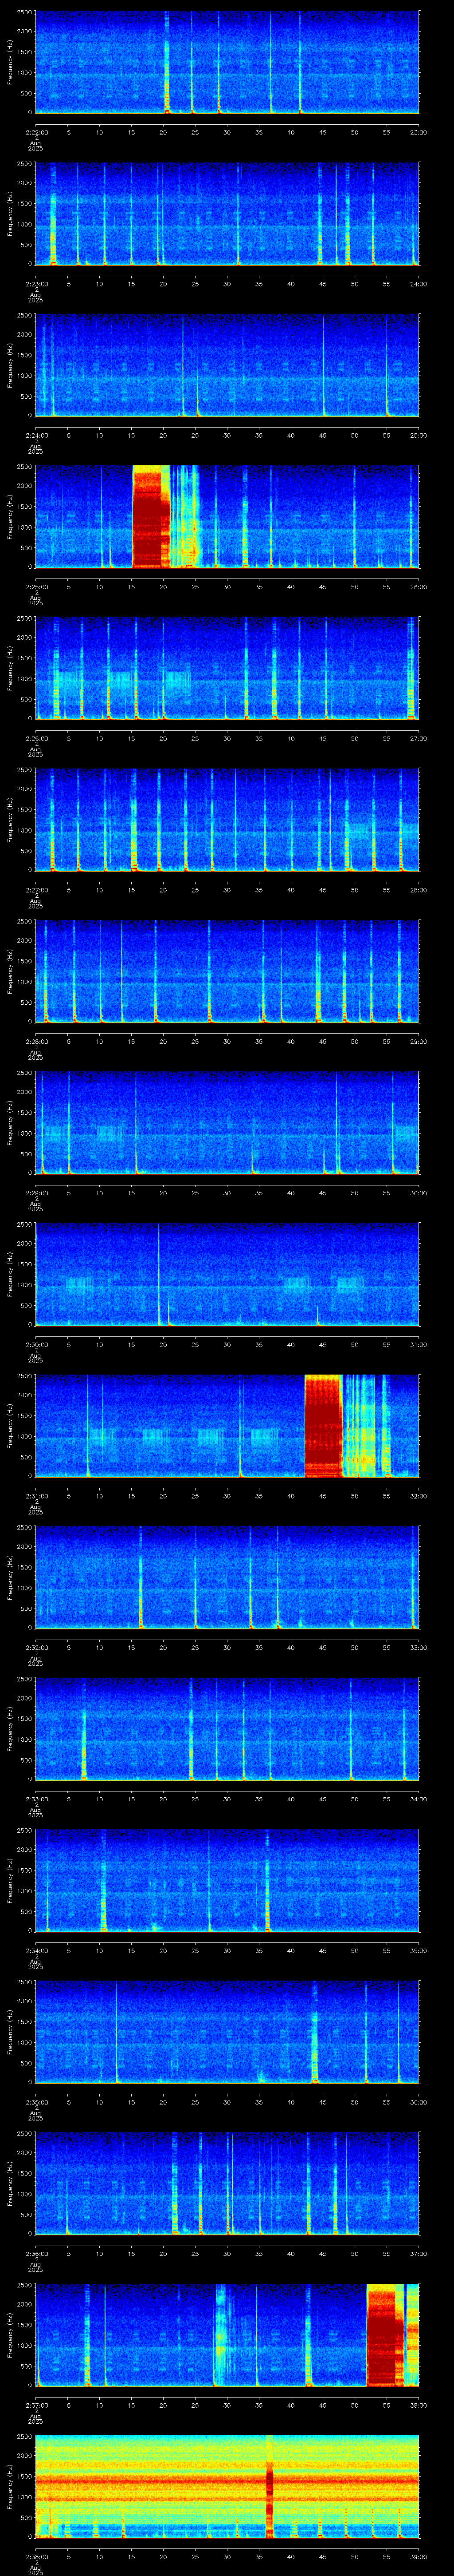This screenshot has width=454, height=2576.
Task: Open the spectrogram panel starting at 2:27:00
Action: 227,820
